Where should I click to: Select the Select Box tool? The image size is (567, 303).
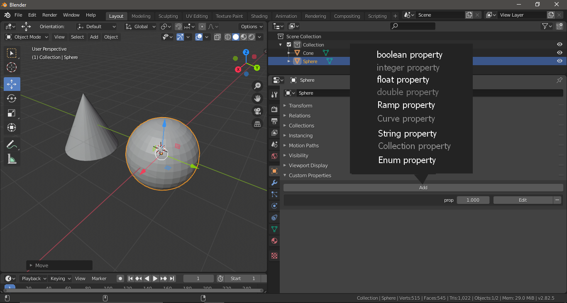point(12,53)
